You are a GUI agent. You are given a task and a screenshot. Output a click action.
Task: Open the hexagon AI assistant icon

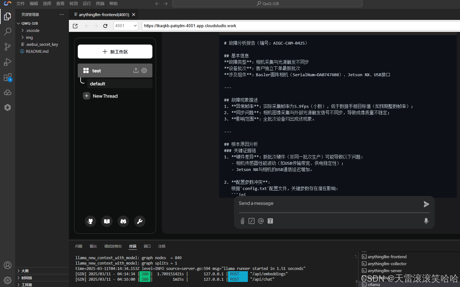(x=8, y=107)
